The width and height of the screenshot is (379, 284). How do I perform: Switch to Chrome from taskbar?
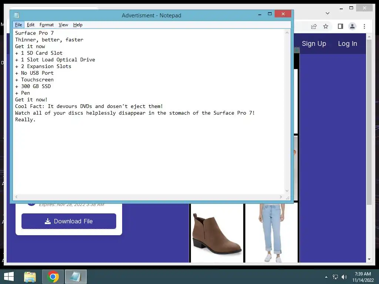[53, 277]
